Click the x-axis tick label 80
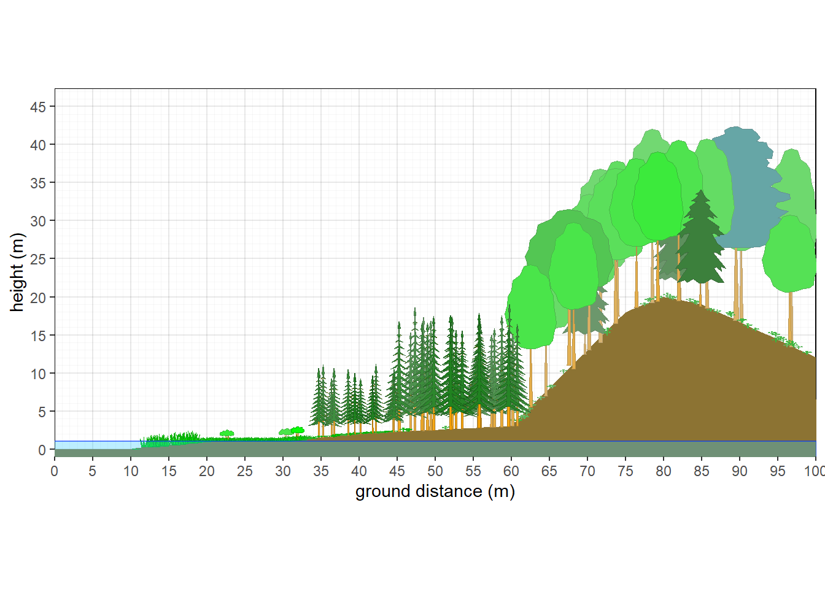The width and height of the screenshot is (825, 589). point(663,471)
